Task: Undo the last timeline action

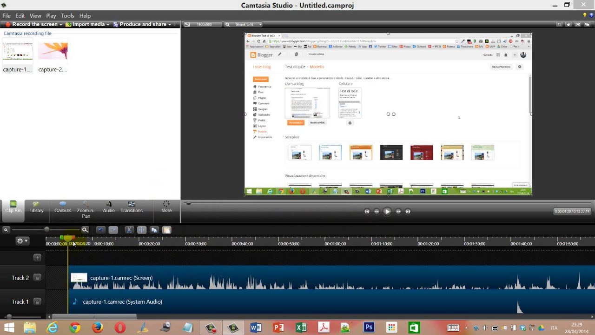Action: pos(100,230)
